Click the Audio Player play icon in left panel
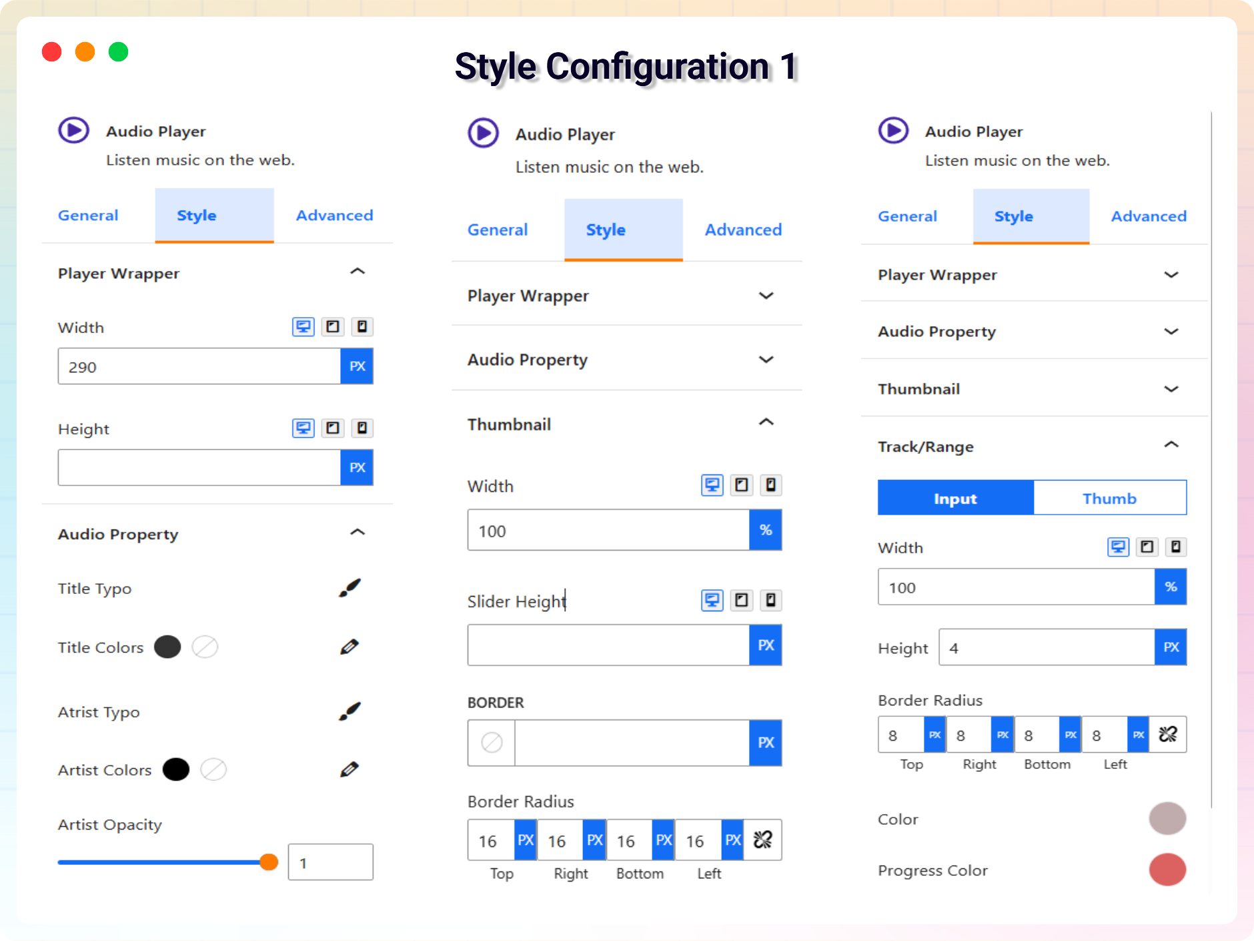The image size is (1254, 941). (74, 129)
